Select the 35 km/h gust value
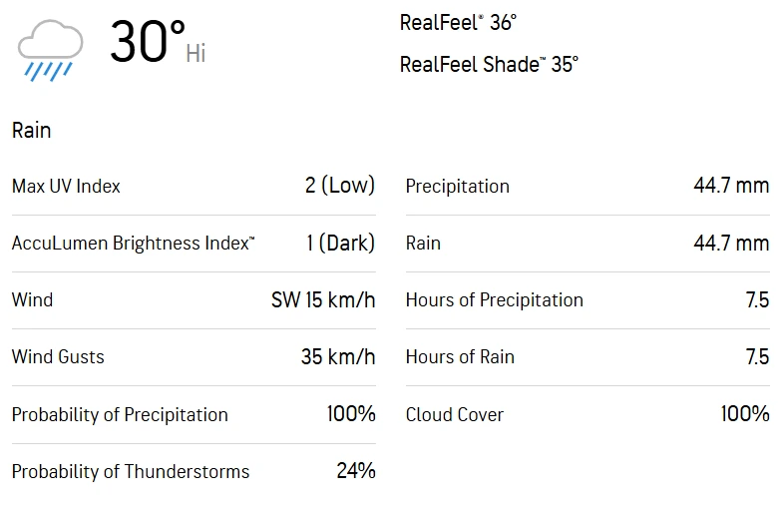Image resolution: width=783 pixels, height=516 pixels. click(x=338, y=357)
